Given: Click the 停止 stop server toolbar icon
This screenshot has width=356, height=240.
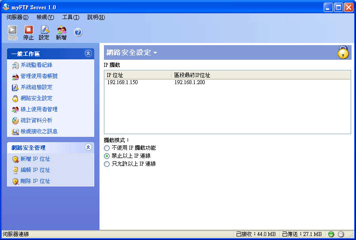Looking at the screenshot, I should coord(29,30).
